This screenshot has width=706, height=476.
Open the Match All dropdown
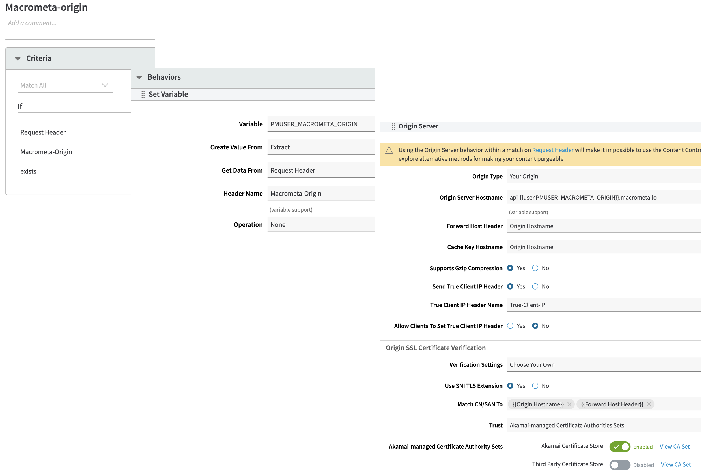[x=65, y=86]
